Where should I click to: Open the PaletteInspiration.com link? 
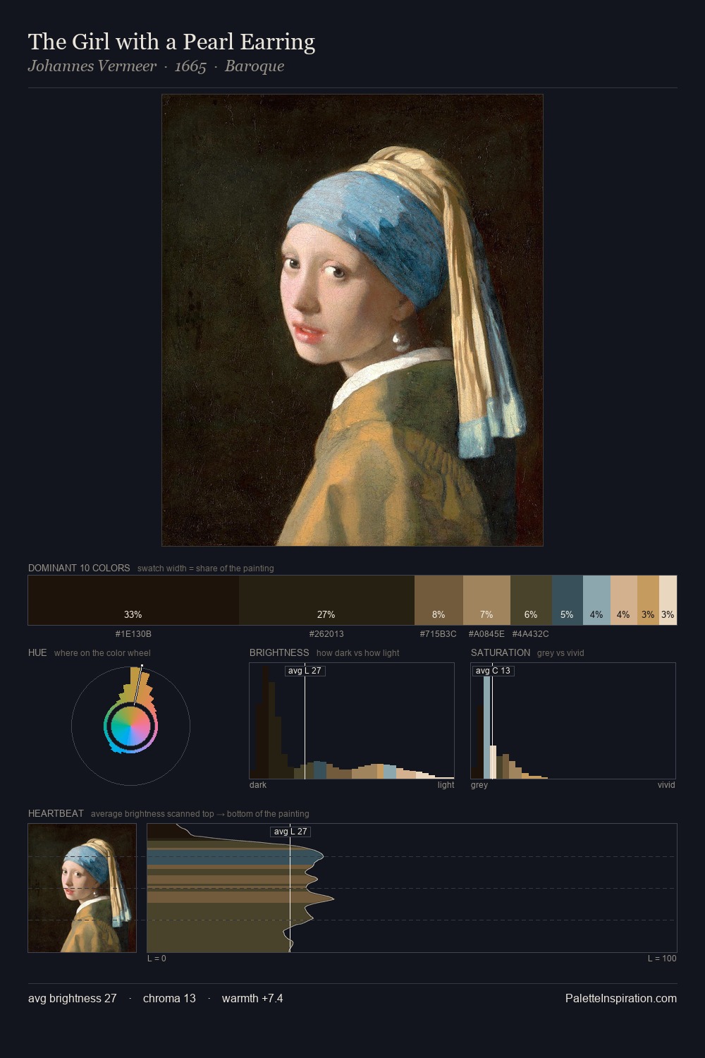(621, 998)
